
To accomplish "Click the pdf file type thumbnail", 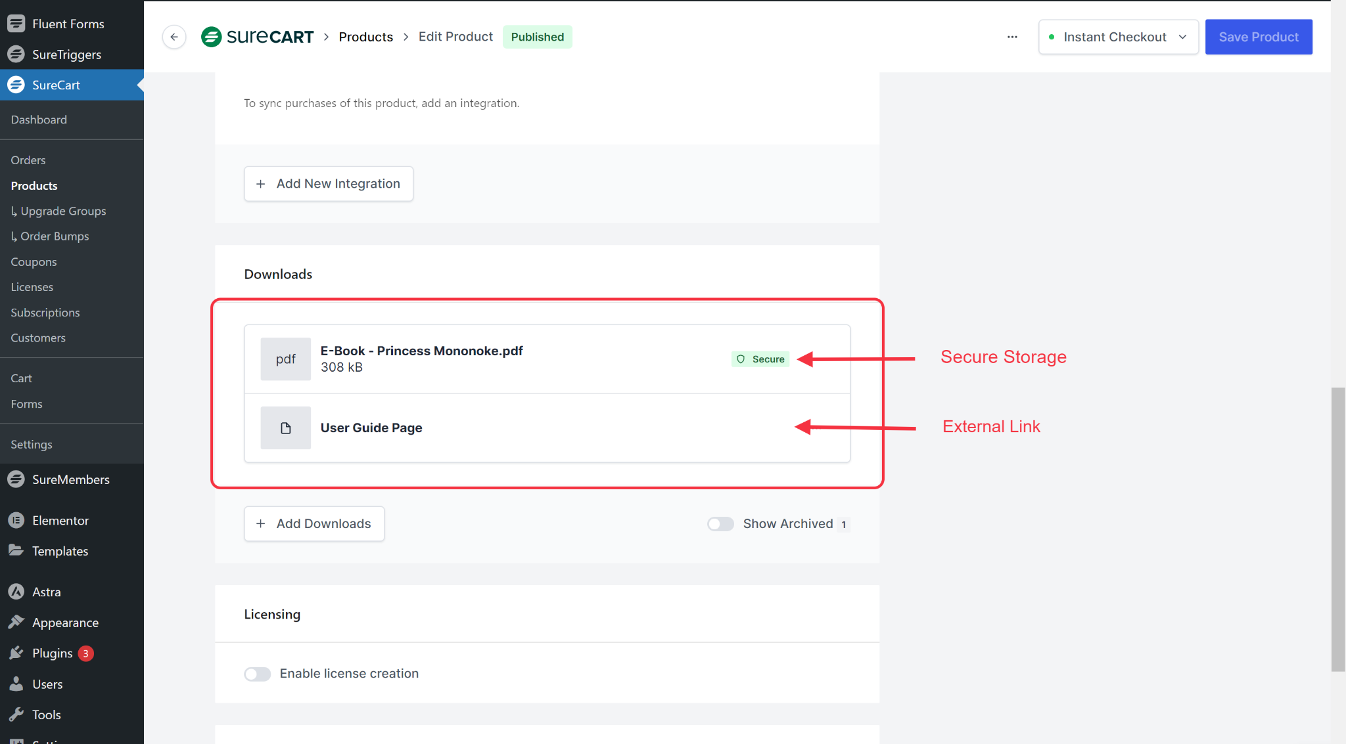I will pos(285,359).
